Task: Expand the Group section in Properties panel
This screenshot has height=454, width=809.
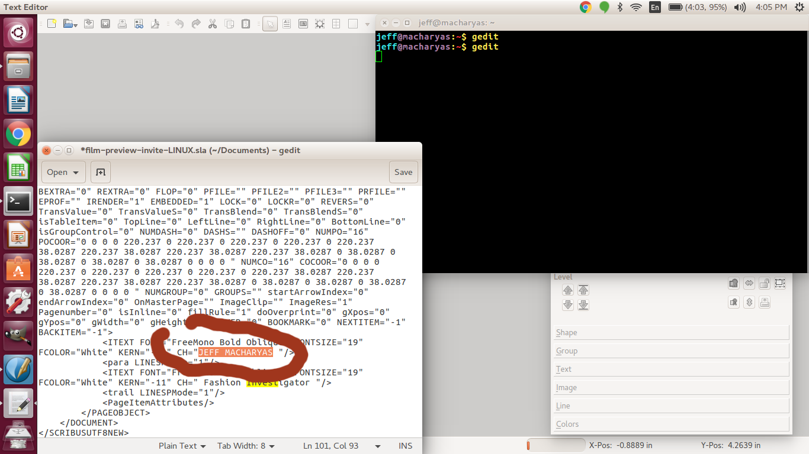Action: pos(671,351)
